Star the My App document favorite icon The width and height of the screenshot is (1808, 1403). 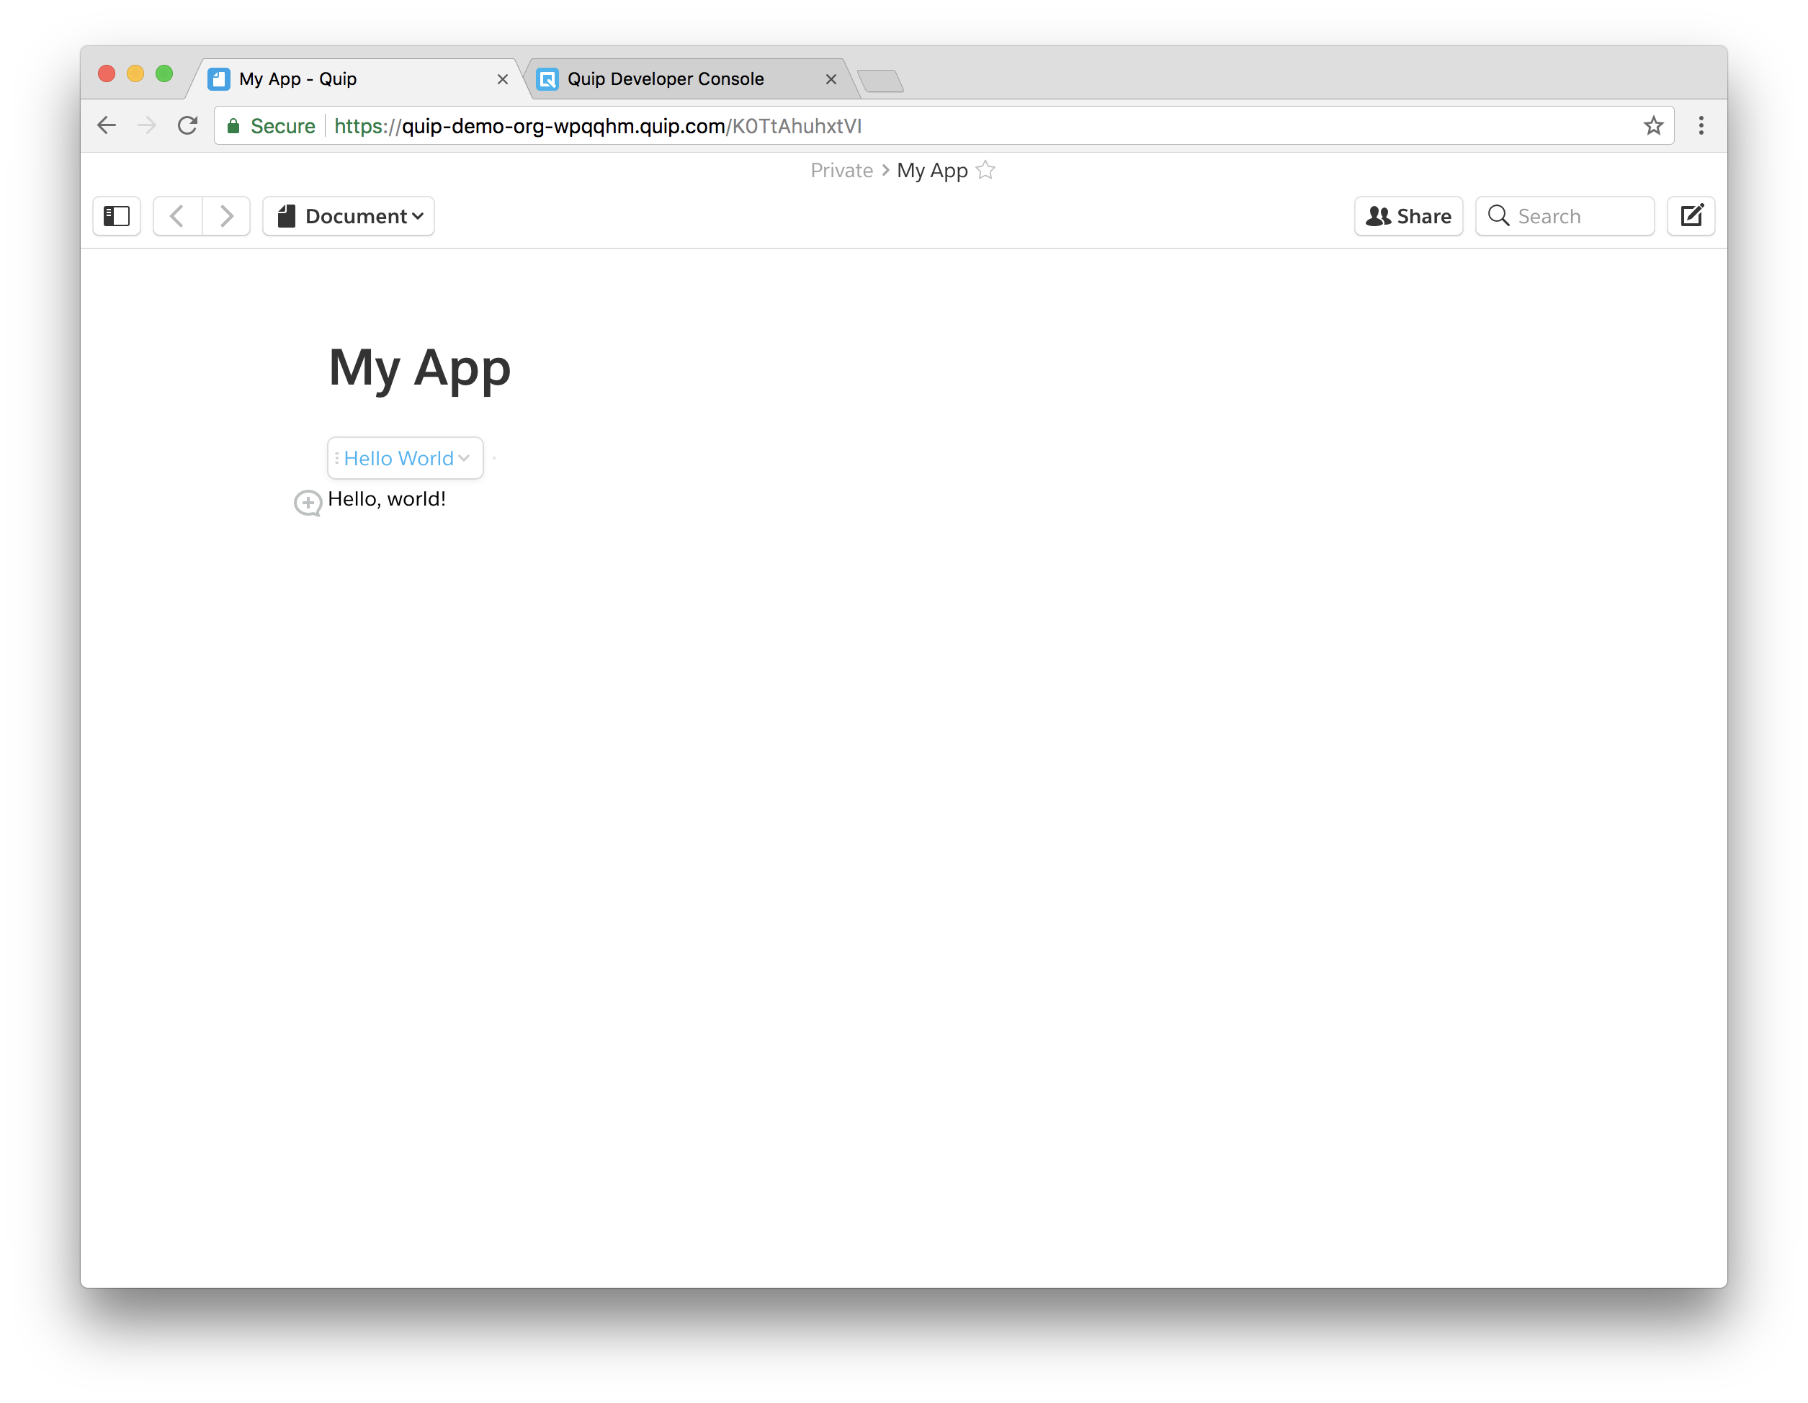click(x=985, y=171)
